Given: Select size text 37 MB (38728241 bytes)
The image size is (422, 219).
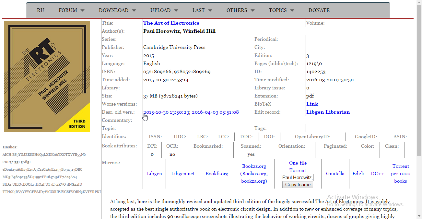Looking at the screenshot, I should 170,96.
